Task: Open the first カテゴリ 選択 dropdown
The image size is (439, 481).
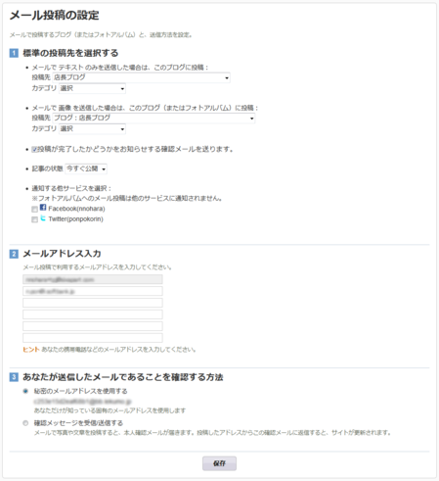Action: [x=92, y=88]
